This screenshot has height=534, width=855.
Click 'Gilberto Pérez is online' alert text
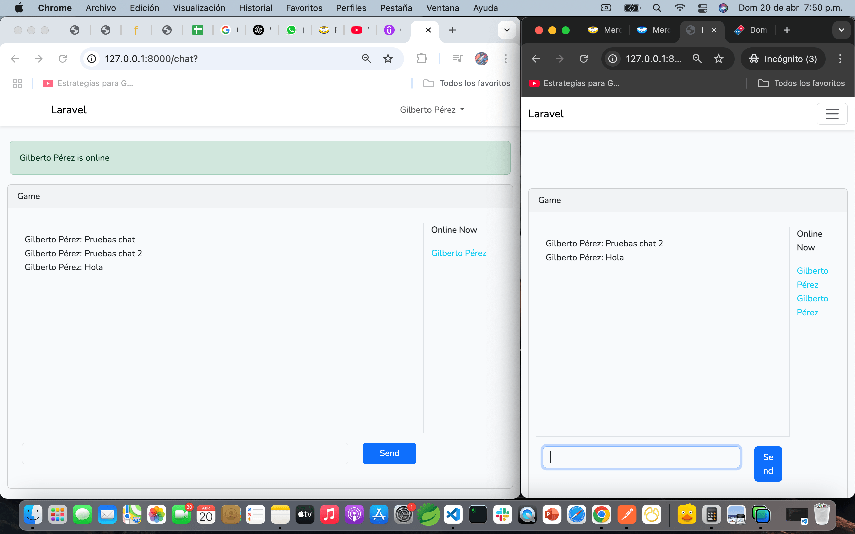click(x=64, y=158)
